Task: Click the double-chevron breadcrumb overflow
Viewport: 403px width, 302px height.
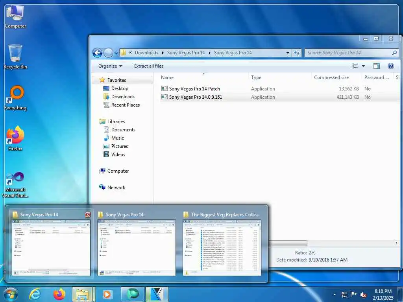Action: tap(130, 53)
